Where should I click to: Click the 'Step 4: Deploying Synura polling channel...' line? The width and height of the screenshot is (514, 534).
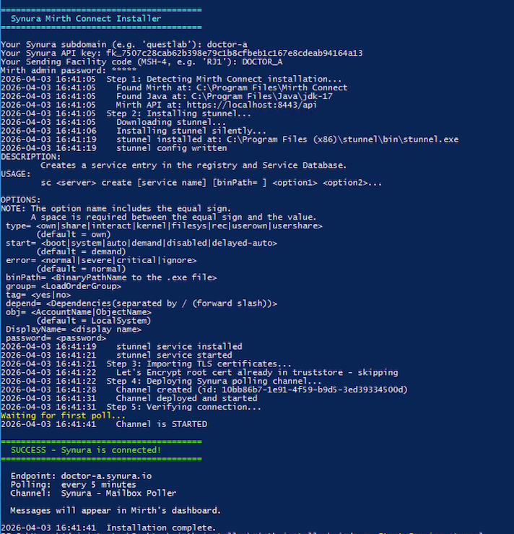point(214,381)
